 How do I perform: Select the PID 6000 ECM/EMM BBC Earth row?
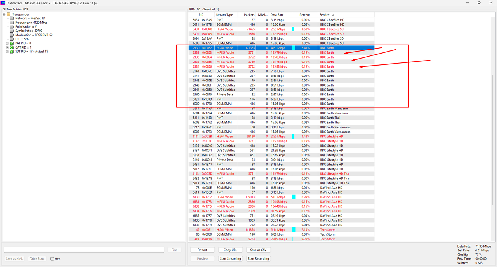282,104
